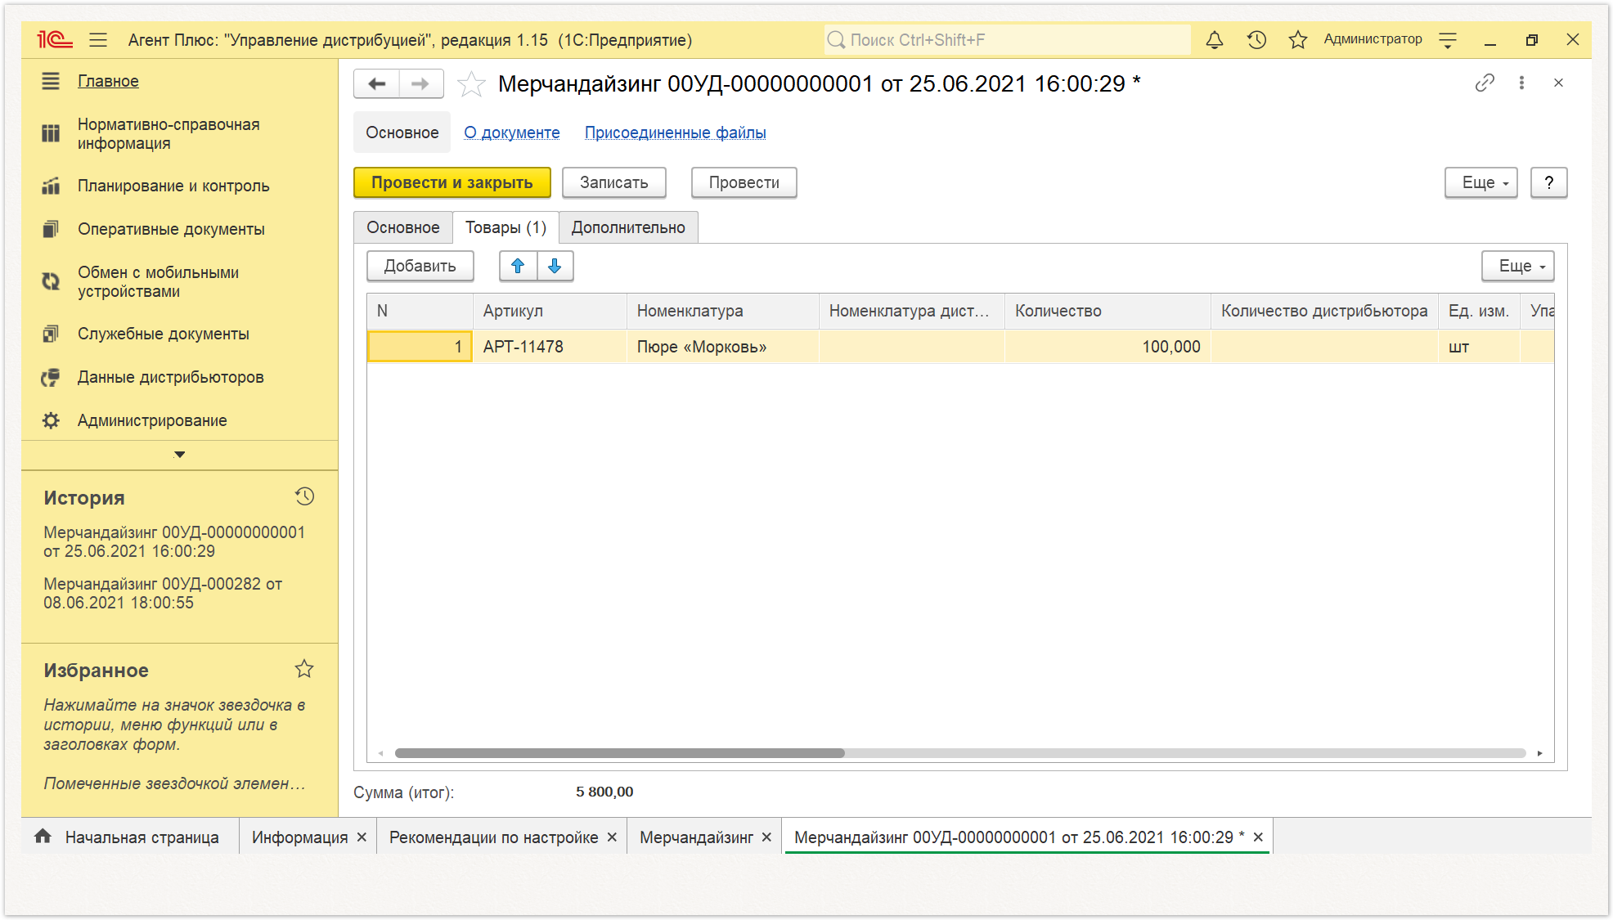The height and width of the screenshot is (920, 1613).
Task: Switch to the Основное inner tab
Action: [402, 227]
